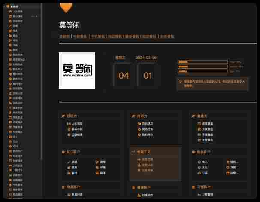The width and height of the screenshot is (260, 202).
Task: Click the flip clock card showing 01
Action: (x=148, y=75)
